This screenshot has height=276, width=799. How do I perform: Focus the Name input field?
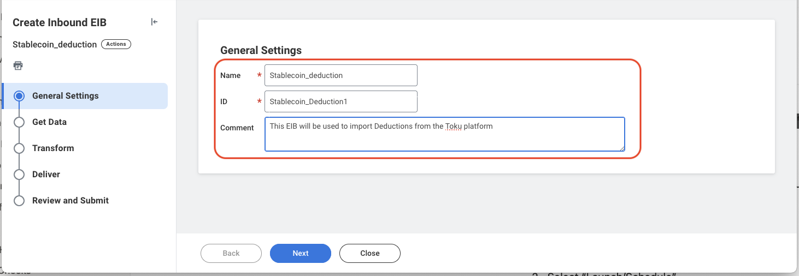[341, 75]
